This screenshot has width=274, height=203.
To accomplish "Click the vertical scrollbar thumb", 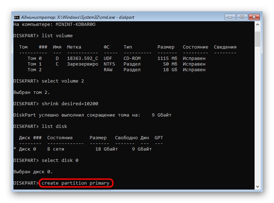I will pyautogui.click(x=257, y=39).
